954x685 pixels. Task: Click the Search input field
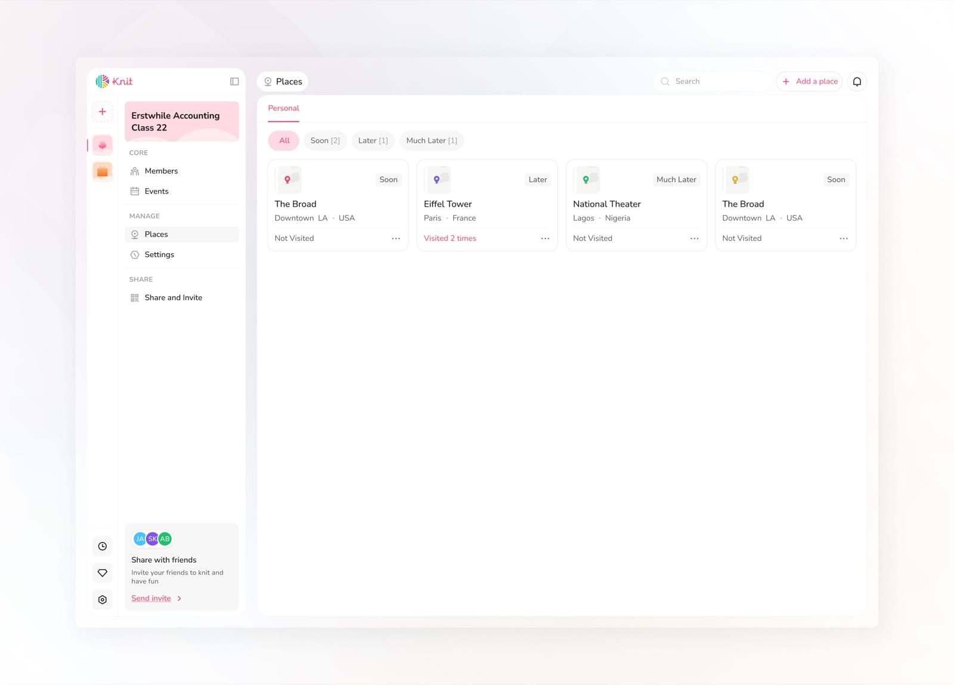click(713, 82)
